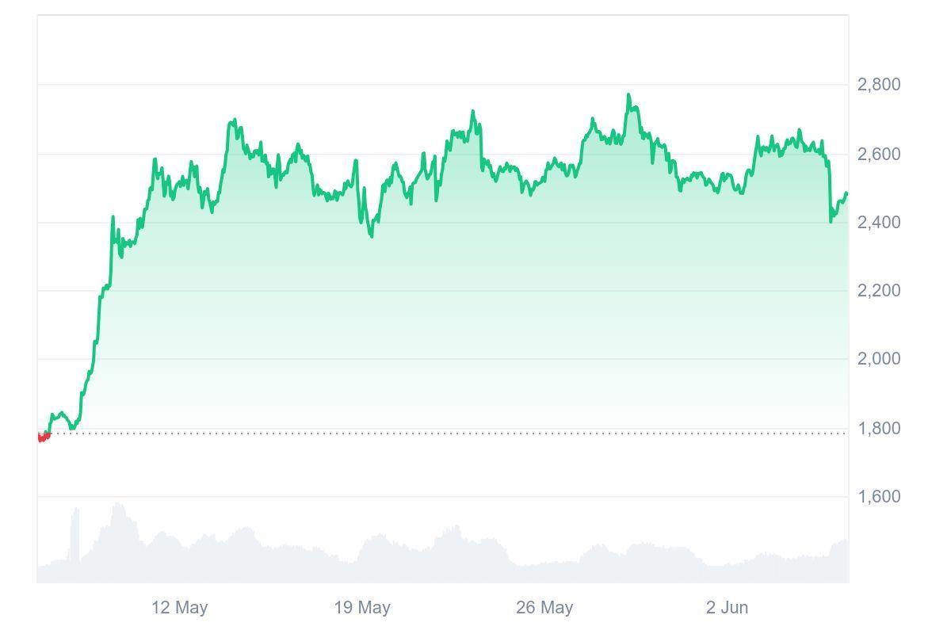This screenshot has height=634, width=951.
Task: Click the 1,600 price axis label
Action: point(878,497)
